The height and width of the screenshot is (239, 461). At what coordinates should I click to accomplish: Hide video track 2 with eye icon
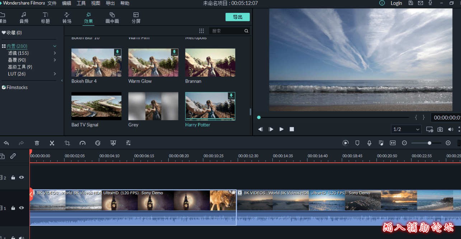coord(22,177)
